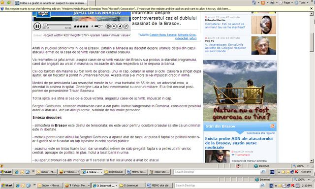Open 'MEMO sit...' upper taskbar button
Viewport: 315px width, 189px height.
137,172
